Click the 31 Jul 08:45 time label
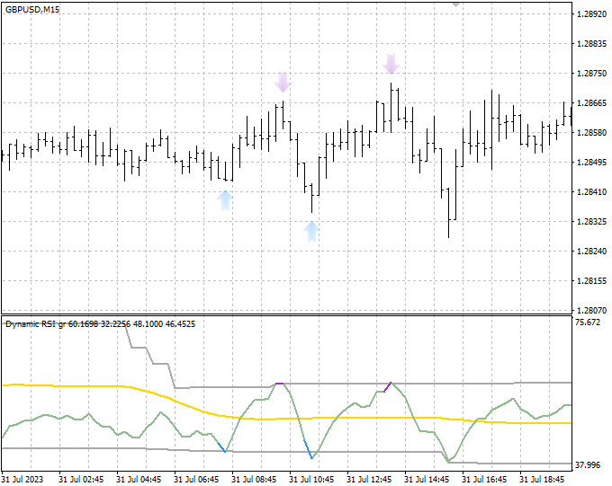This screenshot has width=612, height=486. pyautogui.click(x=254, y=480)
